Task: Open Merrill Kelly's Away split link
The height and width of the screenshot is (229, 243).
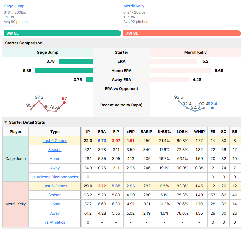Action: [x=55, y=213]
